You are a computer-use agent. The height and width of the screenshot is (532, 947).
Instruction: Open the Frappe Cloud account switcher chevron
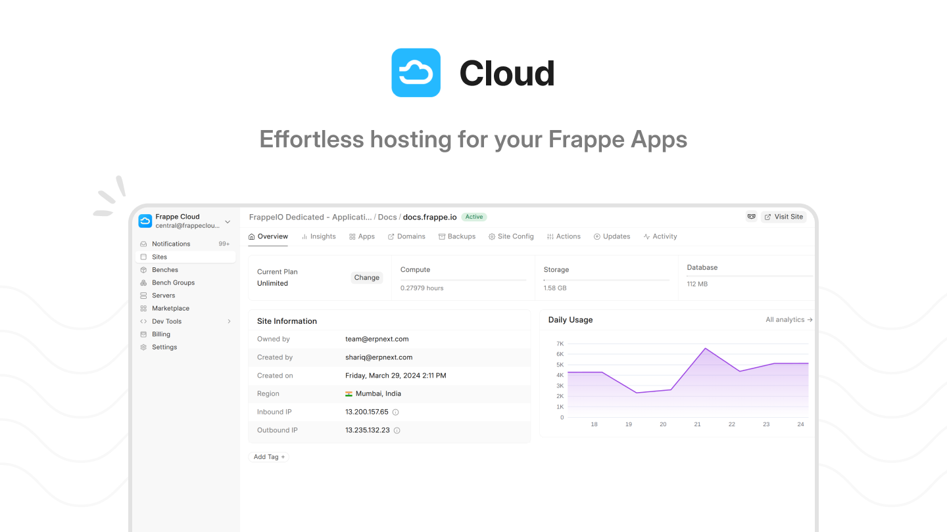[x=228, y=221]
